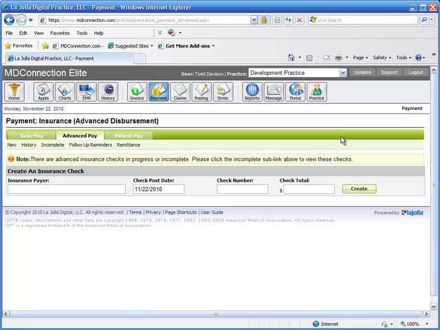Open the Posting icon
Image resolution: width=440 pixels, height=330 pixels.
[x=201, y=91]
